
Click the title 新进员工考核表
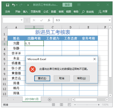click(53, 32)
